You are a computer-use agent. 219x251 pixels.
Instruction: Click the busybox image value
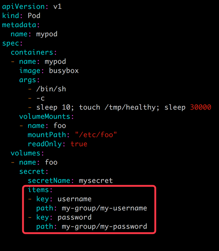point(64,71)
